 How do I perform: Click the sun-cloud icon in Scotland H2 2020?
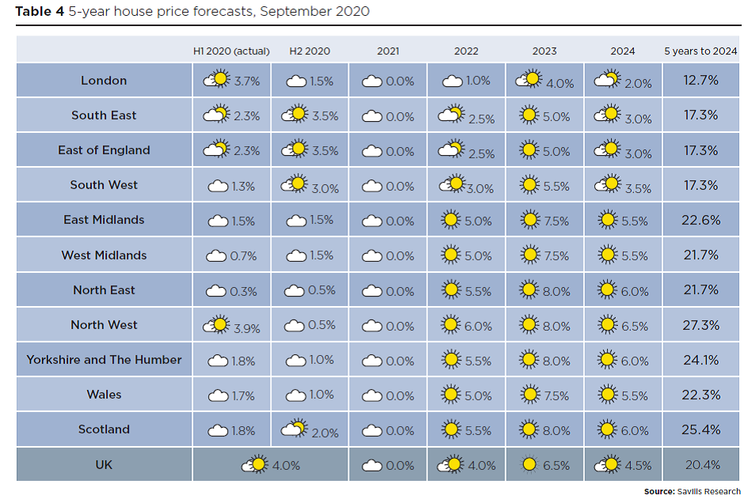[x=294, y=428]
